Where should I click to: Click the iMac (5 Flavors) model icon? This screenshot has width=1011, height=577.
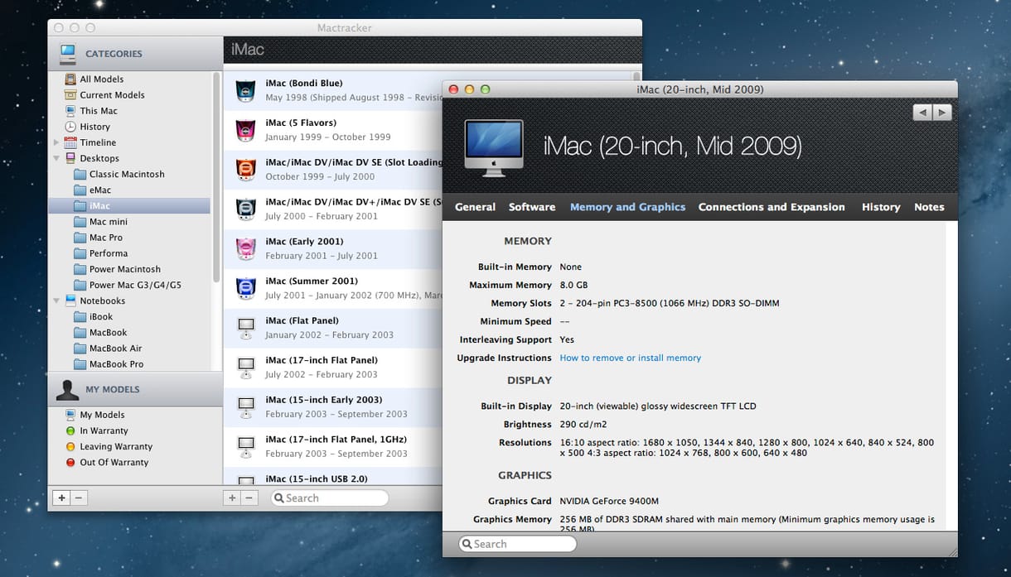245,130
